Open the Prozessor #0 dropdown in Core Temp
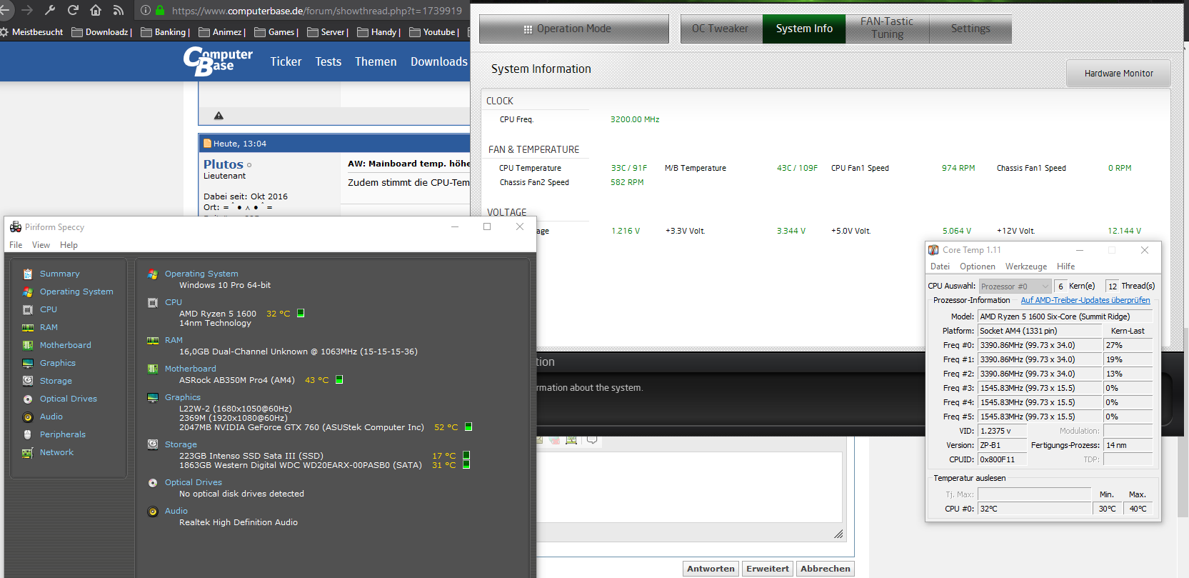The height and width of the screenshot is (578, 1189). 1014,286
